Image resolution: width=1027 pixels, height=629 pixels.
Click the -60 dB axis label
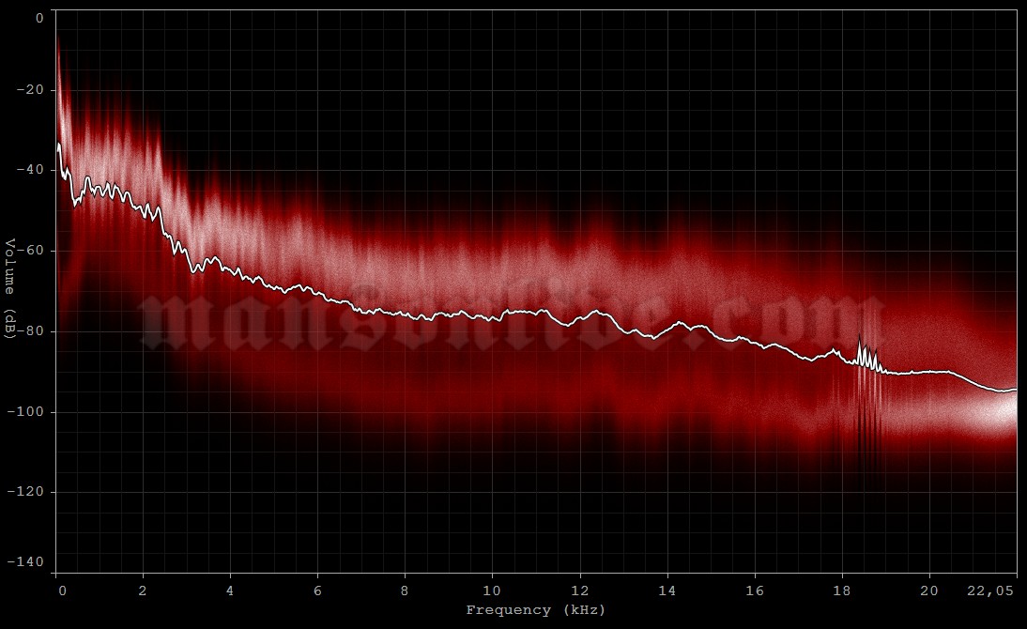(34, 252)
